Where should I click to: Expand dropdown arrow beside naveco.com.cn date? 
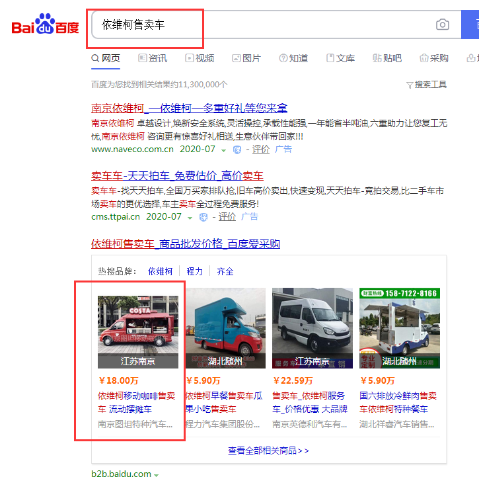point(223,150)
